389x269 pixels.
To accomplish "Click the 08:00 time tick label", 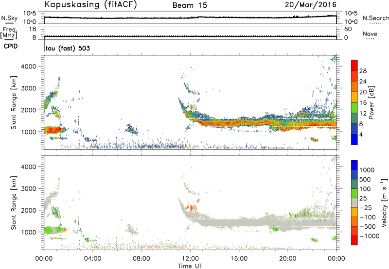I will click(141, 259).
